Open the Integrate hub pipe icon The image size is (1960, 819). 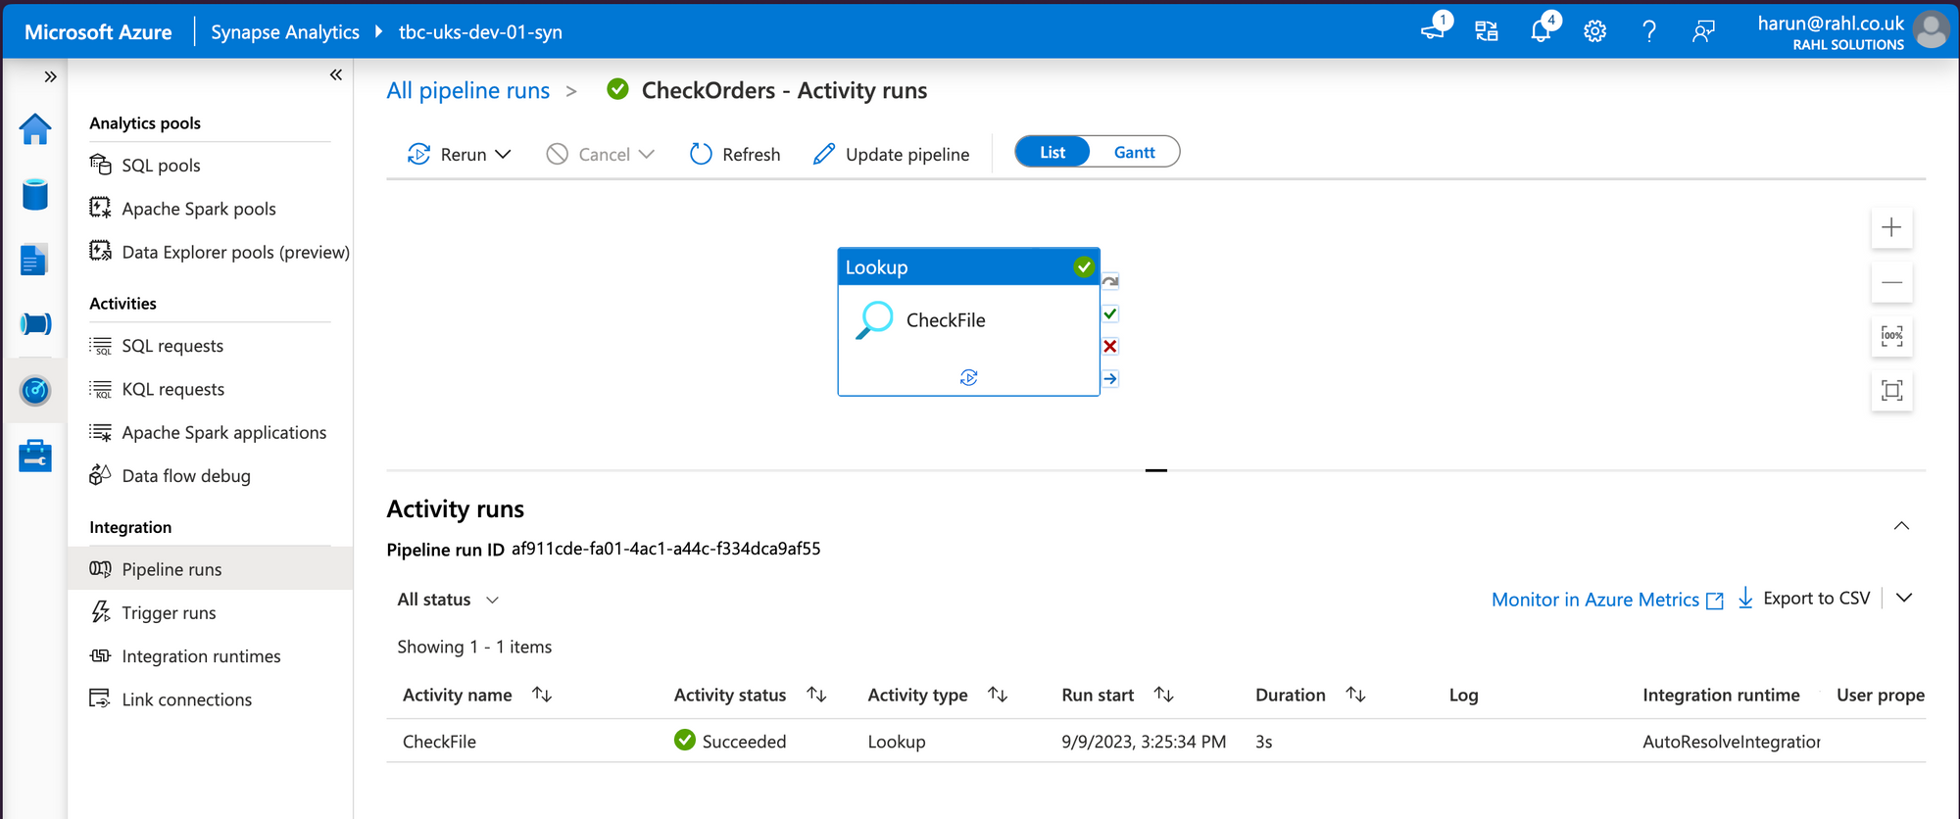tap(35, 324)
